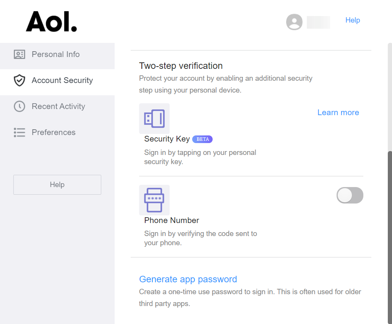Open Personal Info section

56,54
